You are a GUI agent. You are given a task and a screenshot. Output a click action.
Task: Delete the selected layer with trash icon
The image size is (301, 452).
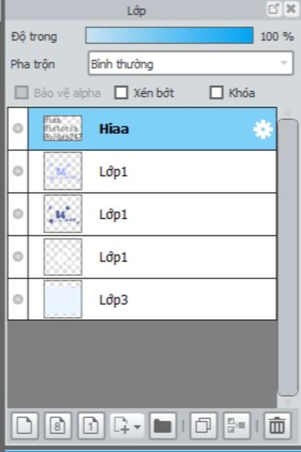tap(277, 425)
